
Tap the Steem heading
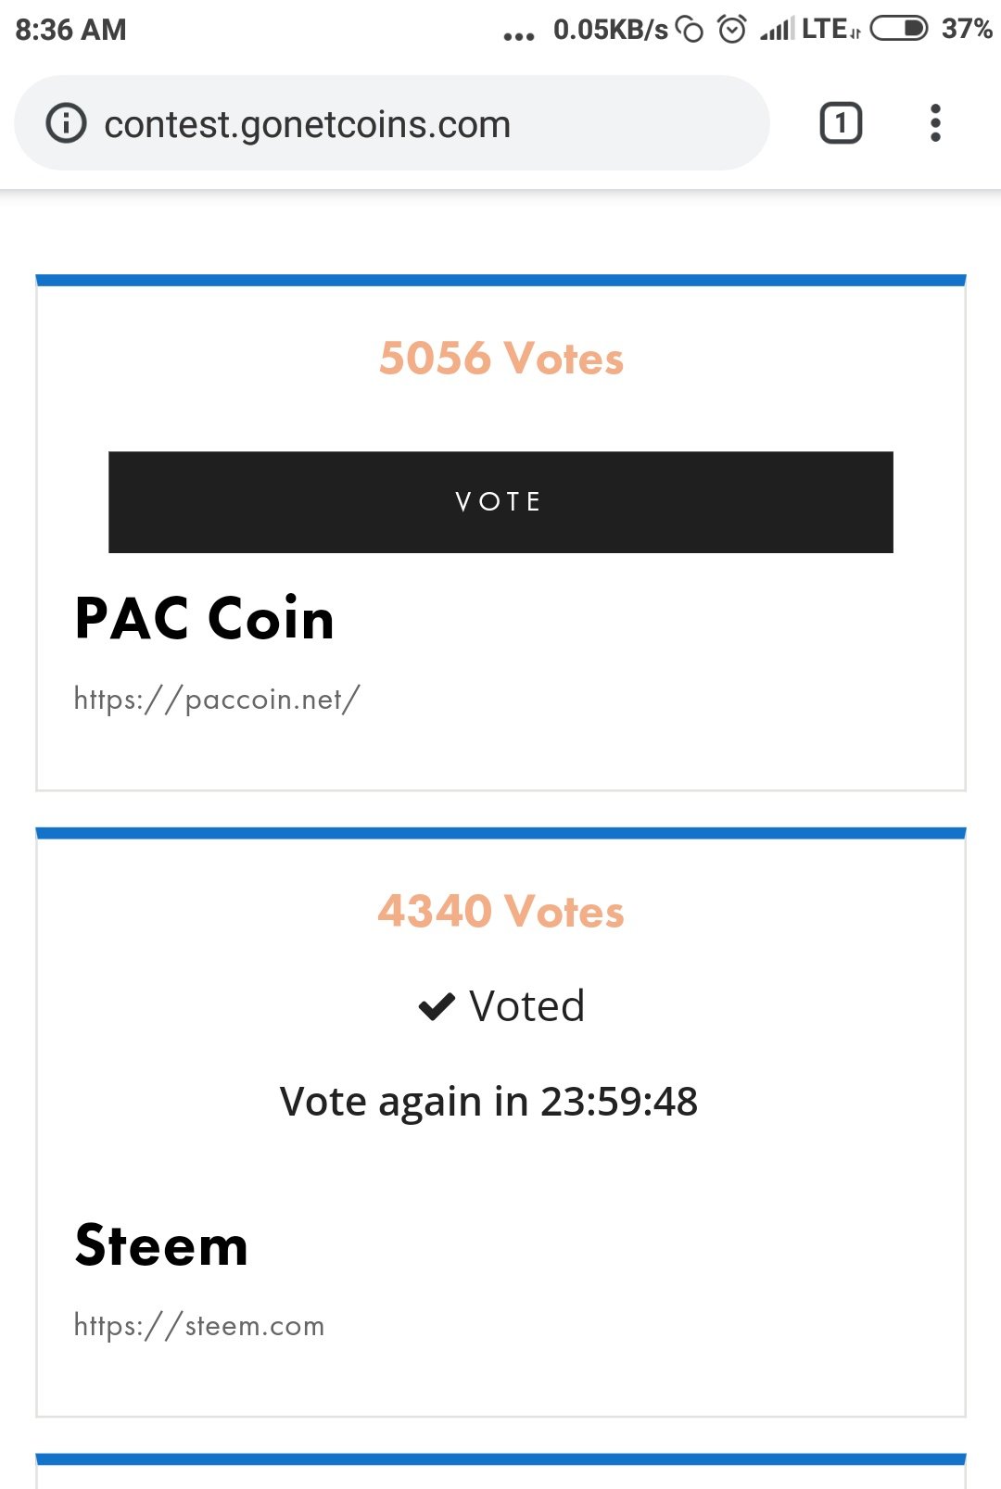(x=161, y=1244)
